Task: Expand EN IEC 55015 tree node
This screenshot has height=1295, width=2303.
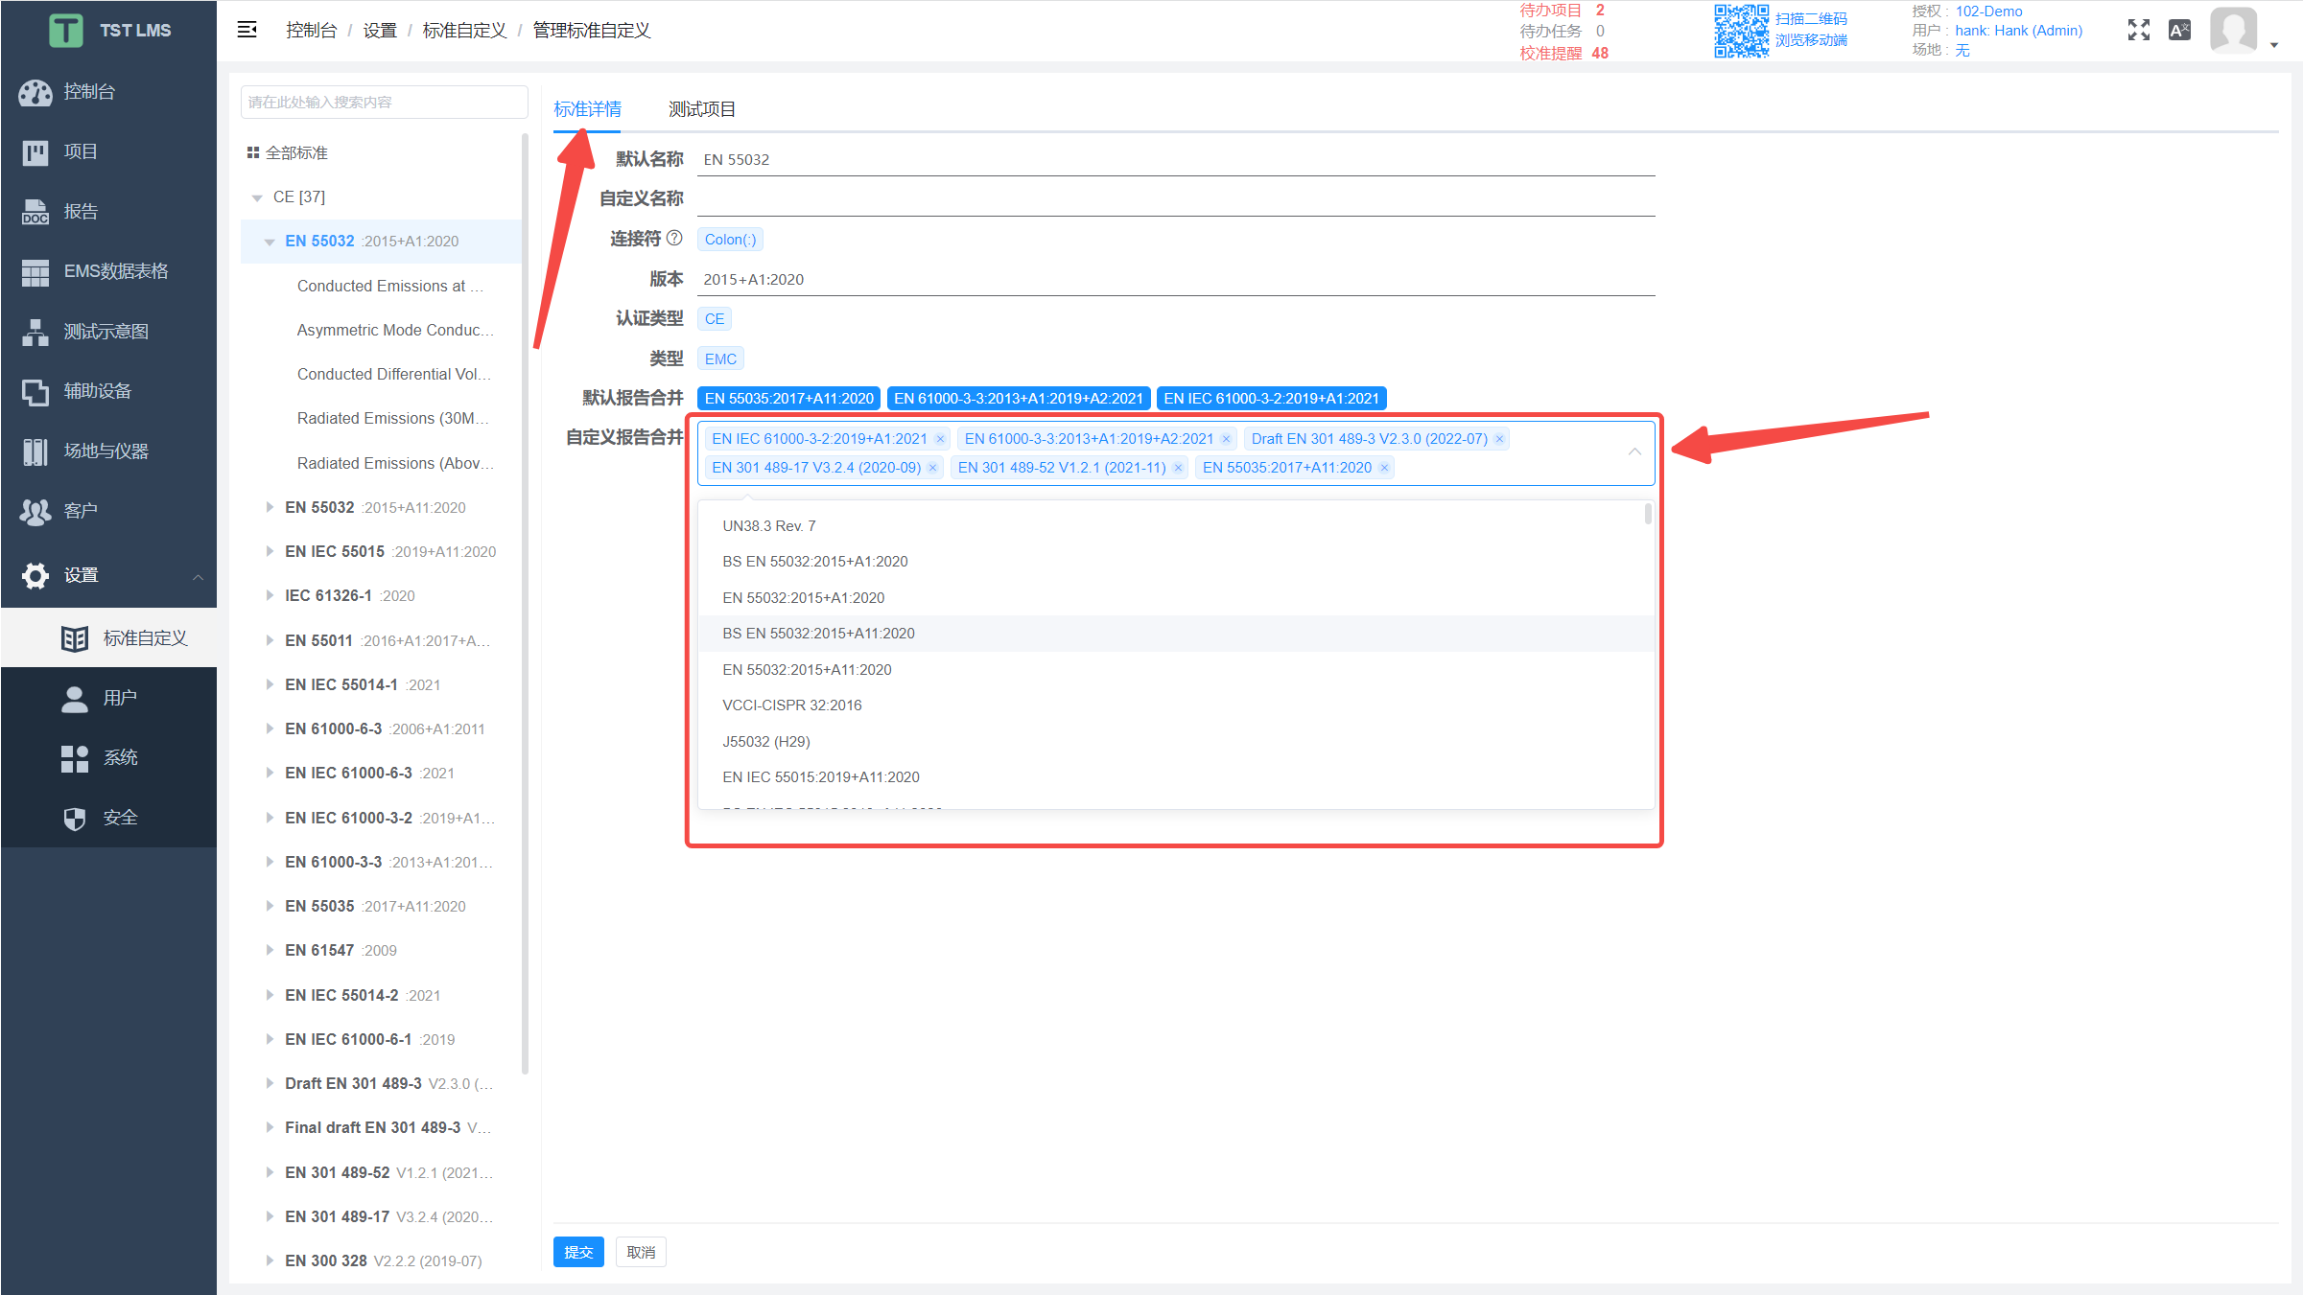Action: (270, 551)
